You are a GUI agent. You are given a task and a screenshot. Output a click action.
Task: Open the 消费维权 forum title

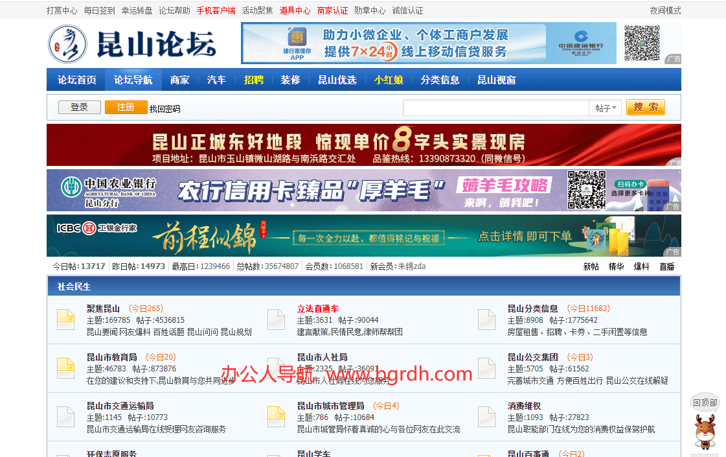(524, 406)
